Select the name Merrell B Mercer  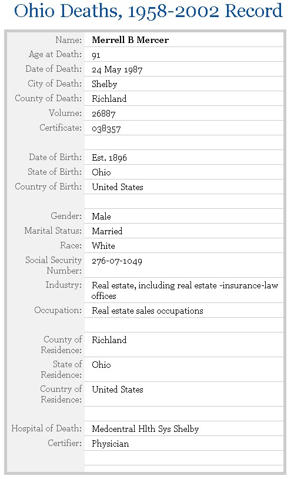coord(131,40)
